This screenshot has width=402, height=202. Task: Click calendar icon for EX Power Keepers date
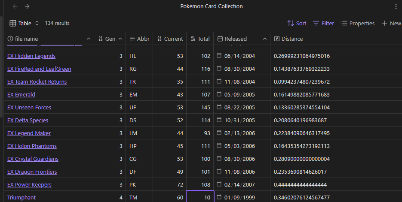pos(219,184)
